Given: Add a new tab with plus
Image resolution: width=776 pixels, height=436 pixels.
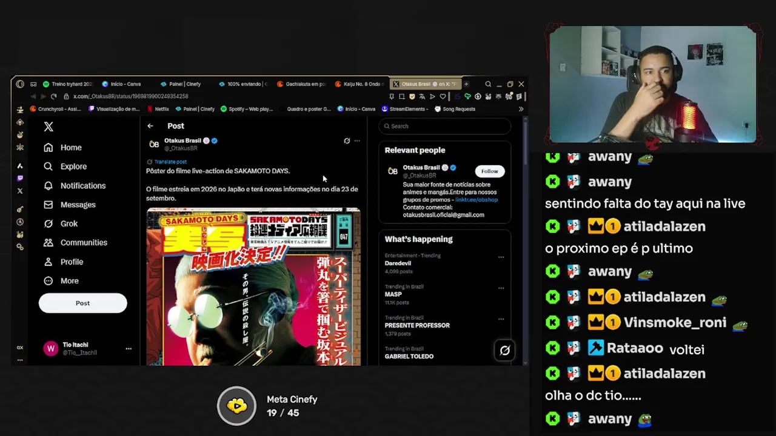Looking at the screenshot, I should click(x=466, y=84).
